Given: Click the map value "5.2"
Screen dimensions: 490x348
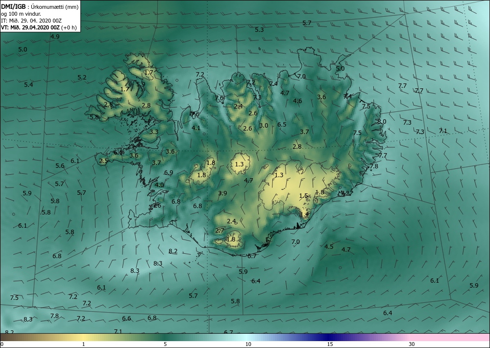Looking at the screenshot, I should [82, 78].
